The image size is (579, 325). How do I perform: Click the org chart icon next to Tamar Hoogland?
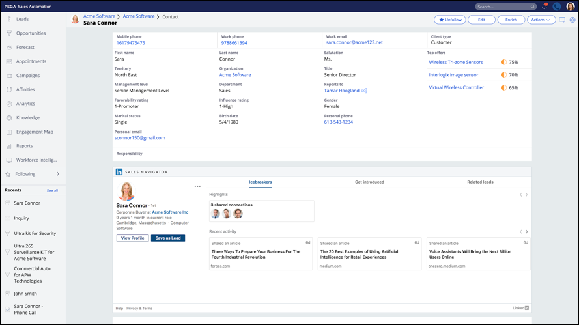click(364, 91)
